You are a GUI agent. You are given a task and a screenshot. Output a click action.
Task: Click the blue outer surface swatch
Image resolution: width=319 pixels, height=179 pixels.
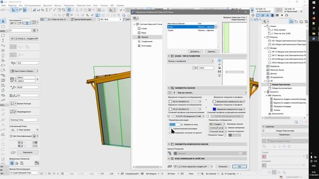click(x=214, y=109)
